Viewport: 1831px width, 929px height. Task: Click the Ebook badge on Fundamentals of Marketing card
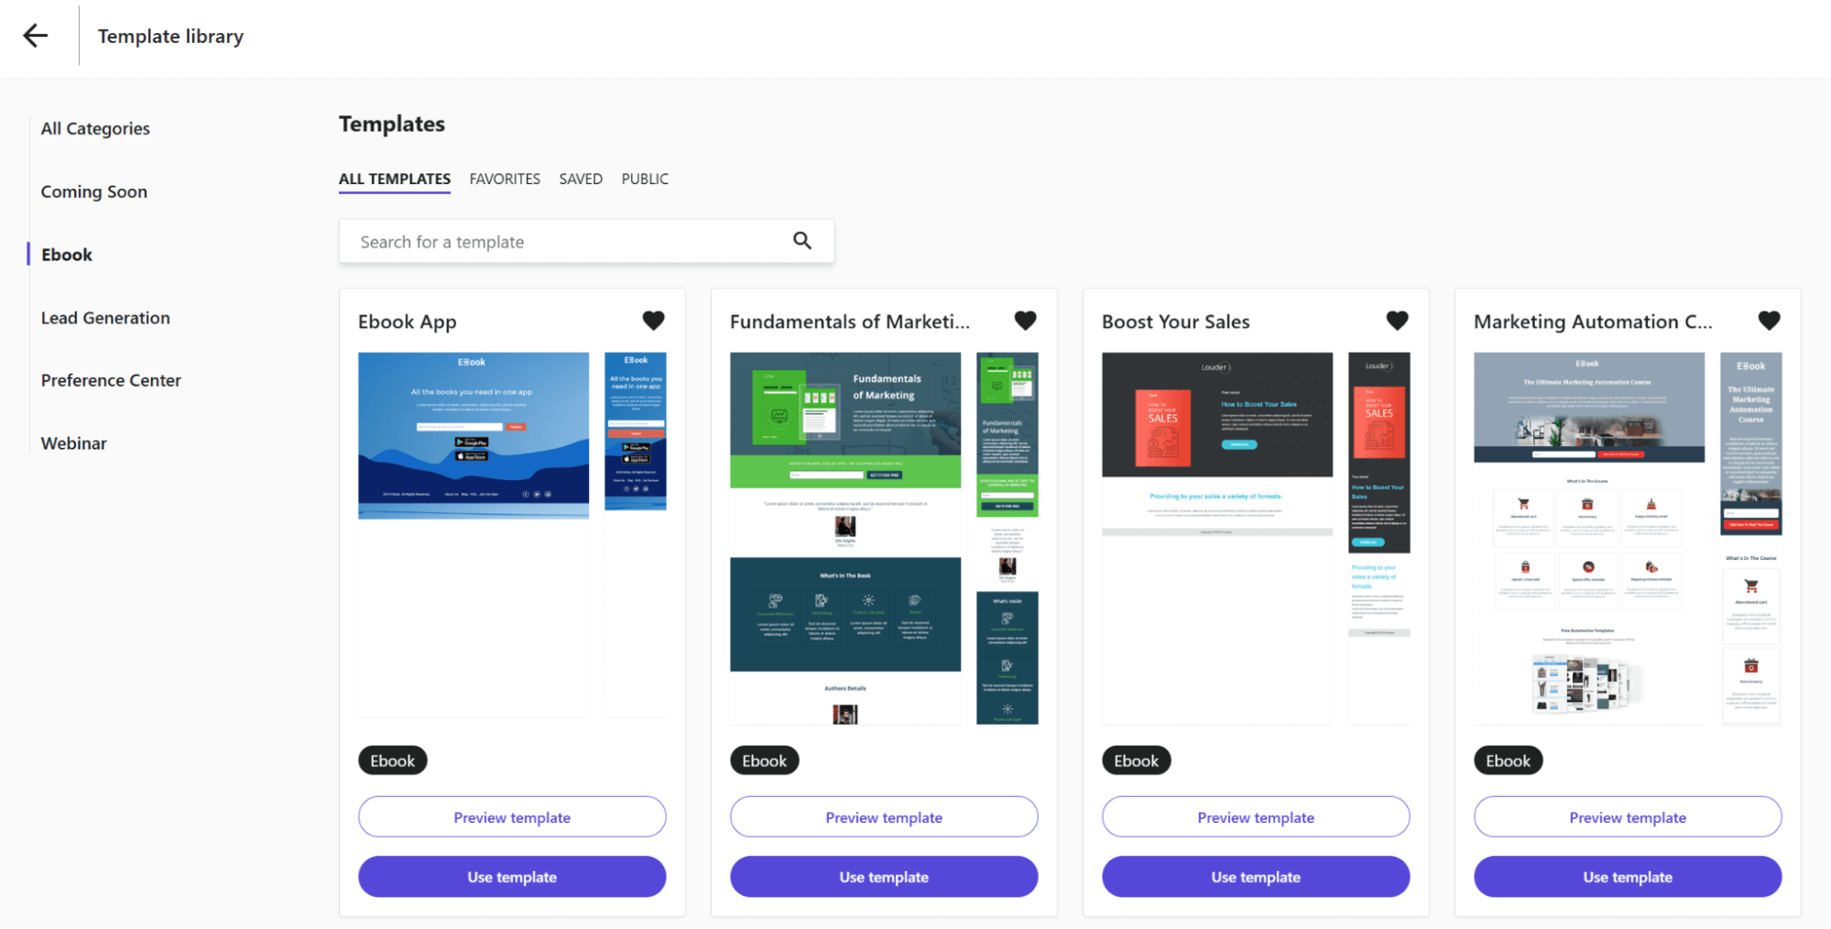point(764,760)
